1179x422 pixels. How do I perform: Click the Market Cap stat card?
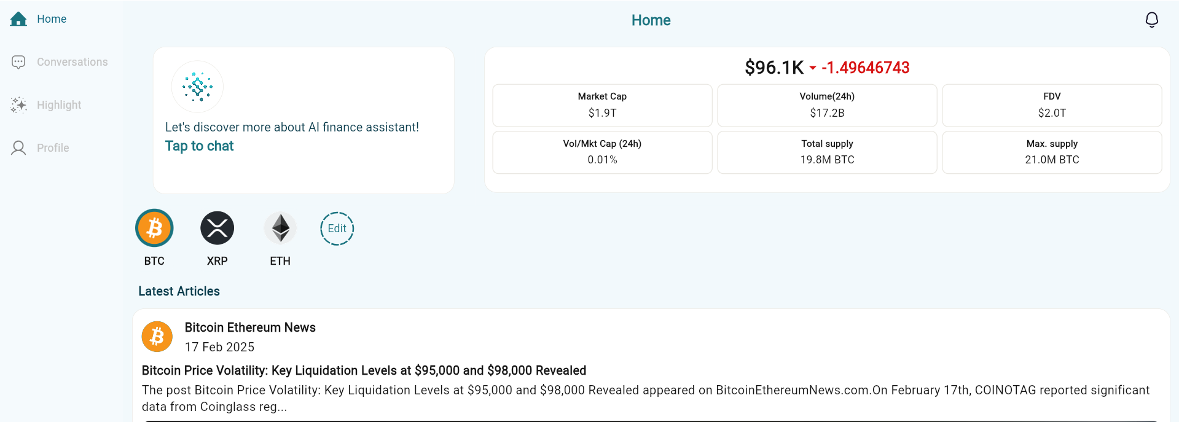[x=602, y=105]
